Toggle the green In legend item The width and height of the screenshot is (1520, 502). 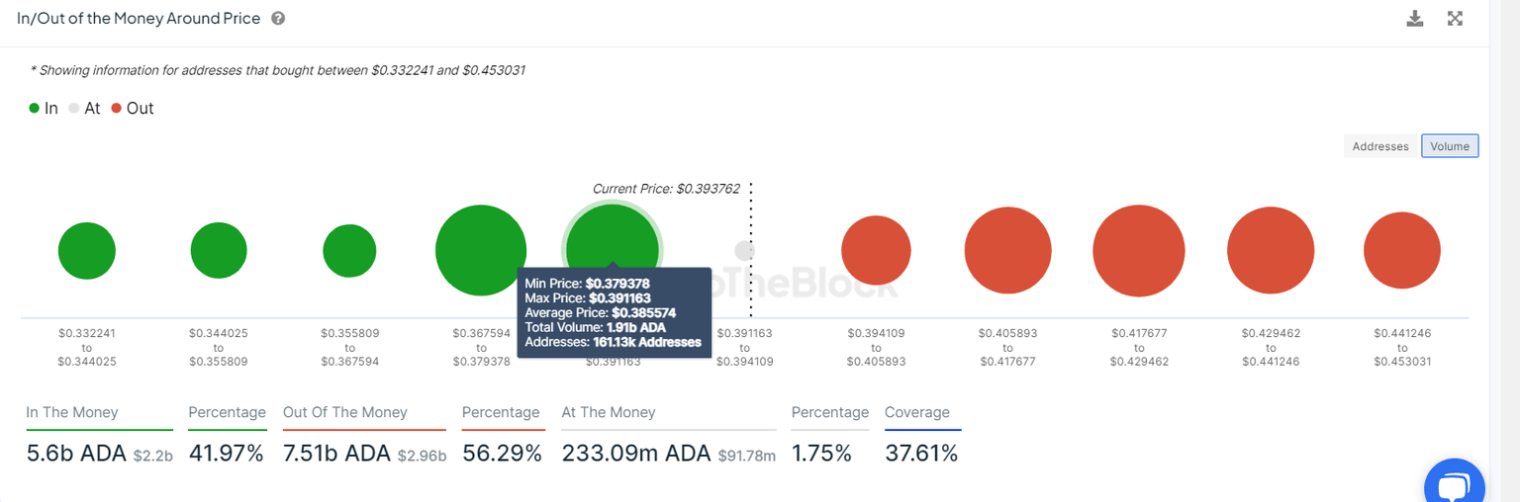pyautogui.click(x=44, y=109)
